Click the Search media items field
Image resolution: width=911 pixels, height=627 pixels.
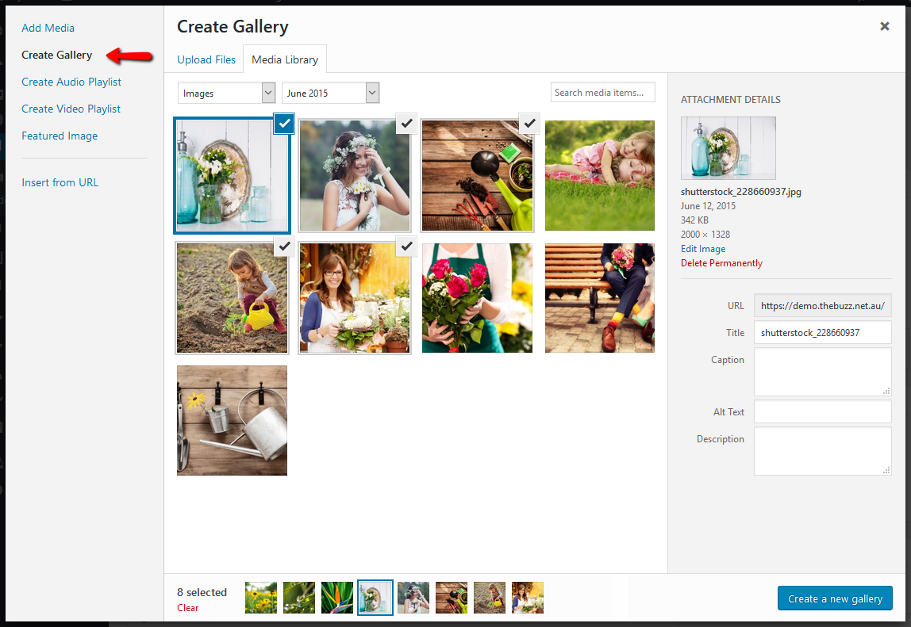pyautogui.click(x=602, y=92)
